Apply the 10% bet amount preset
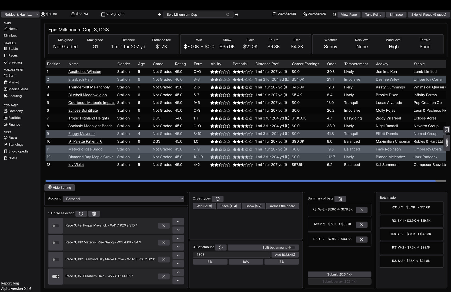This screenshot has height=292, width=451. point(246,261)
